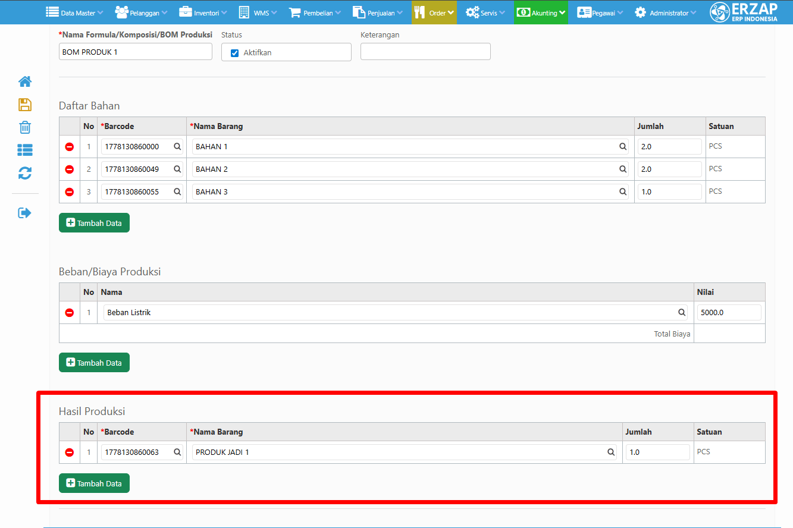Search barcode 1778130860049 using magnifier icon
This screenshot has height=528, width=793.
click(x=177, y=169)
